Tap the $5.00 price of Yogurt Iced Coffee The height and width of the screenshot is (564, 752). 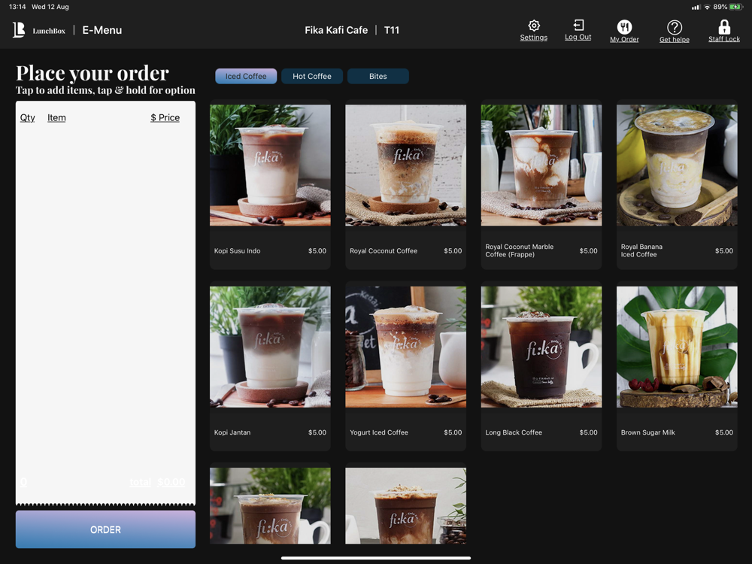[x=453, y=432]
